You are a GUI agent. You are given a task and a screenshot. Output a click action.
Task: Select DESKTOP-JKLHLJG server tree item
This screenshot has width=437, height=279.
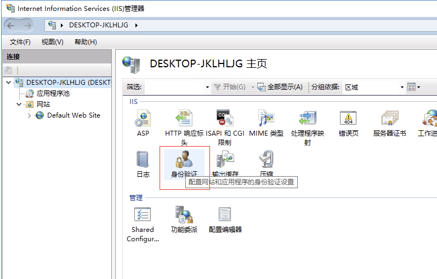click(63, 83)
